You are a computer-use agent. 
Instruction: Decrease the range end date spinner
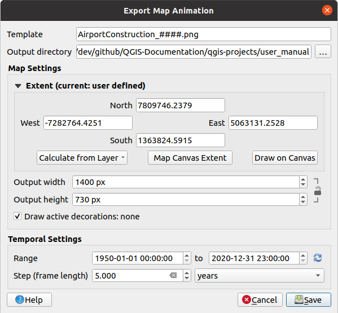point(303,261)
